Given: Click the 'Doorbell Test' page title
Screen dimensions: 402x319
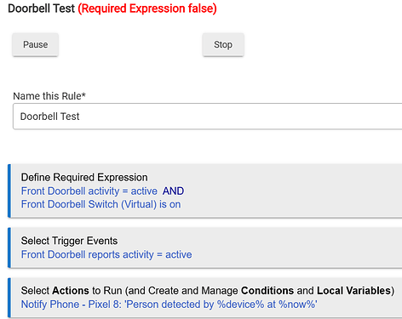Looking at the screenshot, I should (41, 9).
